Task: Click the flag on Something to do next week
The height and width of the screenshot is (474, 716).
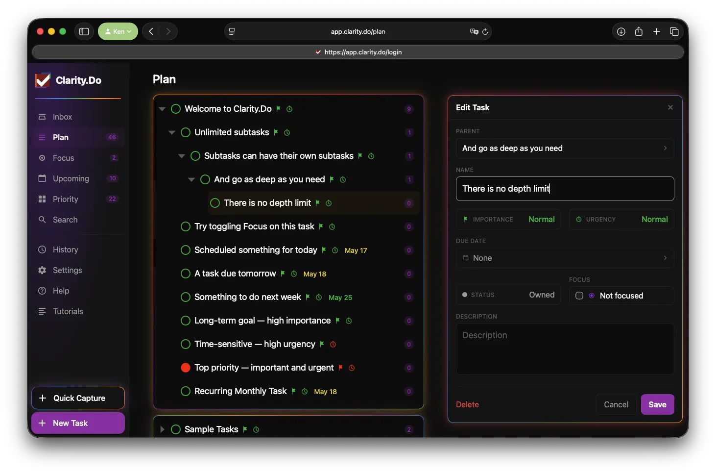Action: click(308, 297)
